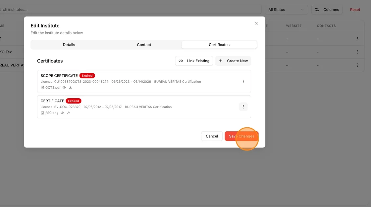Open the row menu for the KO Tex row
Image resolution: width=371 pixels, height=207 pixels.
(x=357, y=52)
